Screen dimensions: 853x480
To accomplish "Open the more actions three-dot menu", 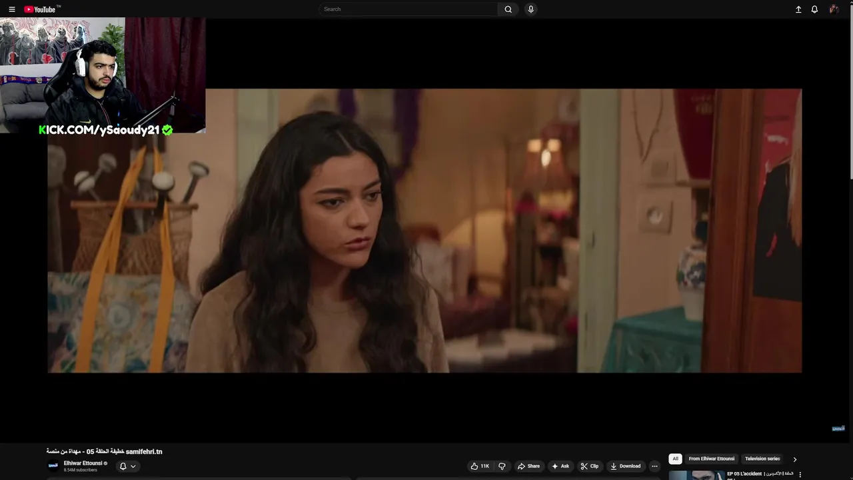I will click(x=654, y=466).
